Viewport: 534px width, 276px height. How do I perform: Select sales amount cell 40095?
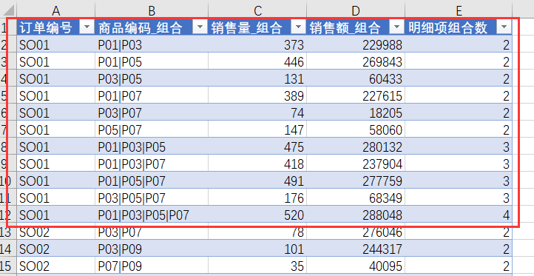[356, 266]
